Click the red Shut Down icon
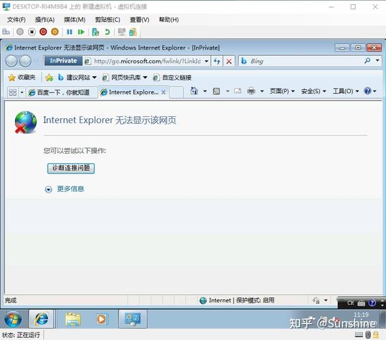Viewport: 386px width, 340px height. [44, 32]
